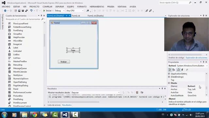
Task: Pin the Cuadro de herramientas panel
Action: tap(41, 16)
